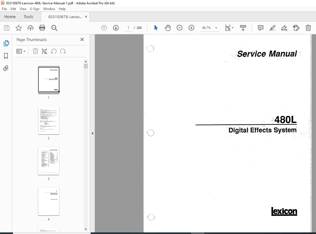Click insert/extract pages icon in panel
The image size is (316, 234).
pos(44,51)
